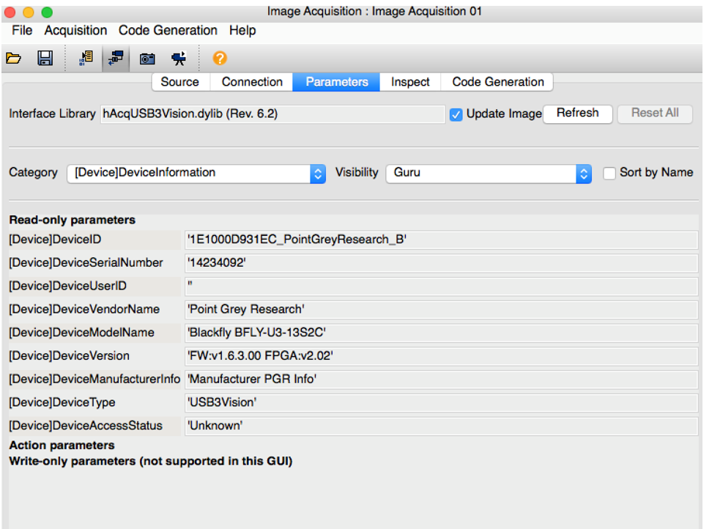Enable the Sort by Name checkbox

[x=609, y=173]
